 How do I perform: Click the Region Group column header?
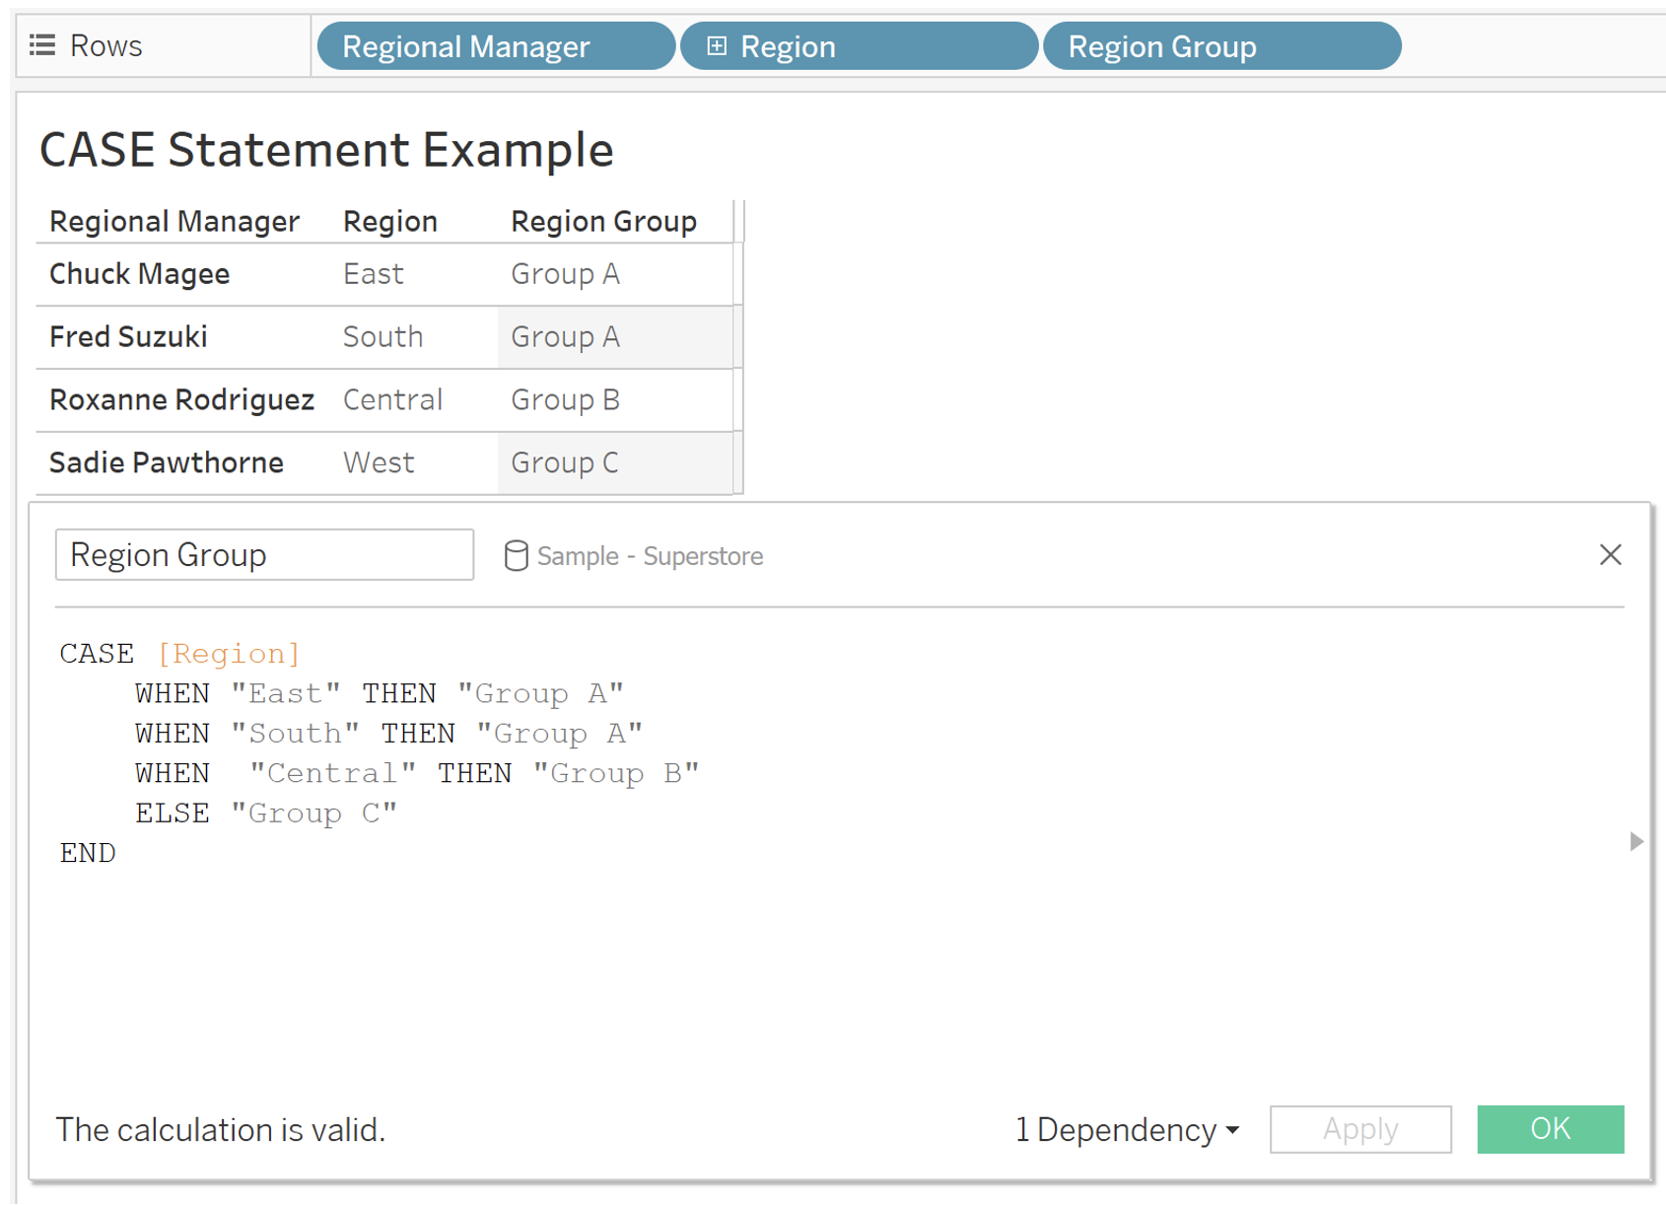click(603, 220)
